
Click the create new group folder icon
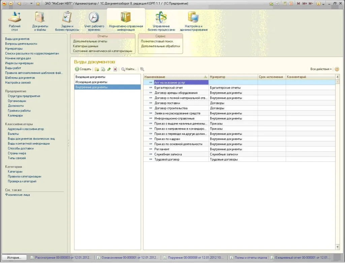pyautogui.click(x=97, y=69)
